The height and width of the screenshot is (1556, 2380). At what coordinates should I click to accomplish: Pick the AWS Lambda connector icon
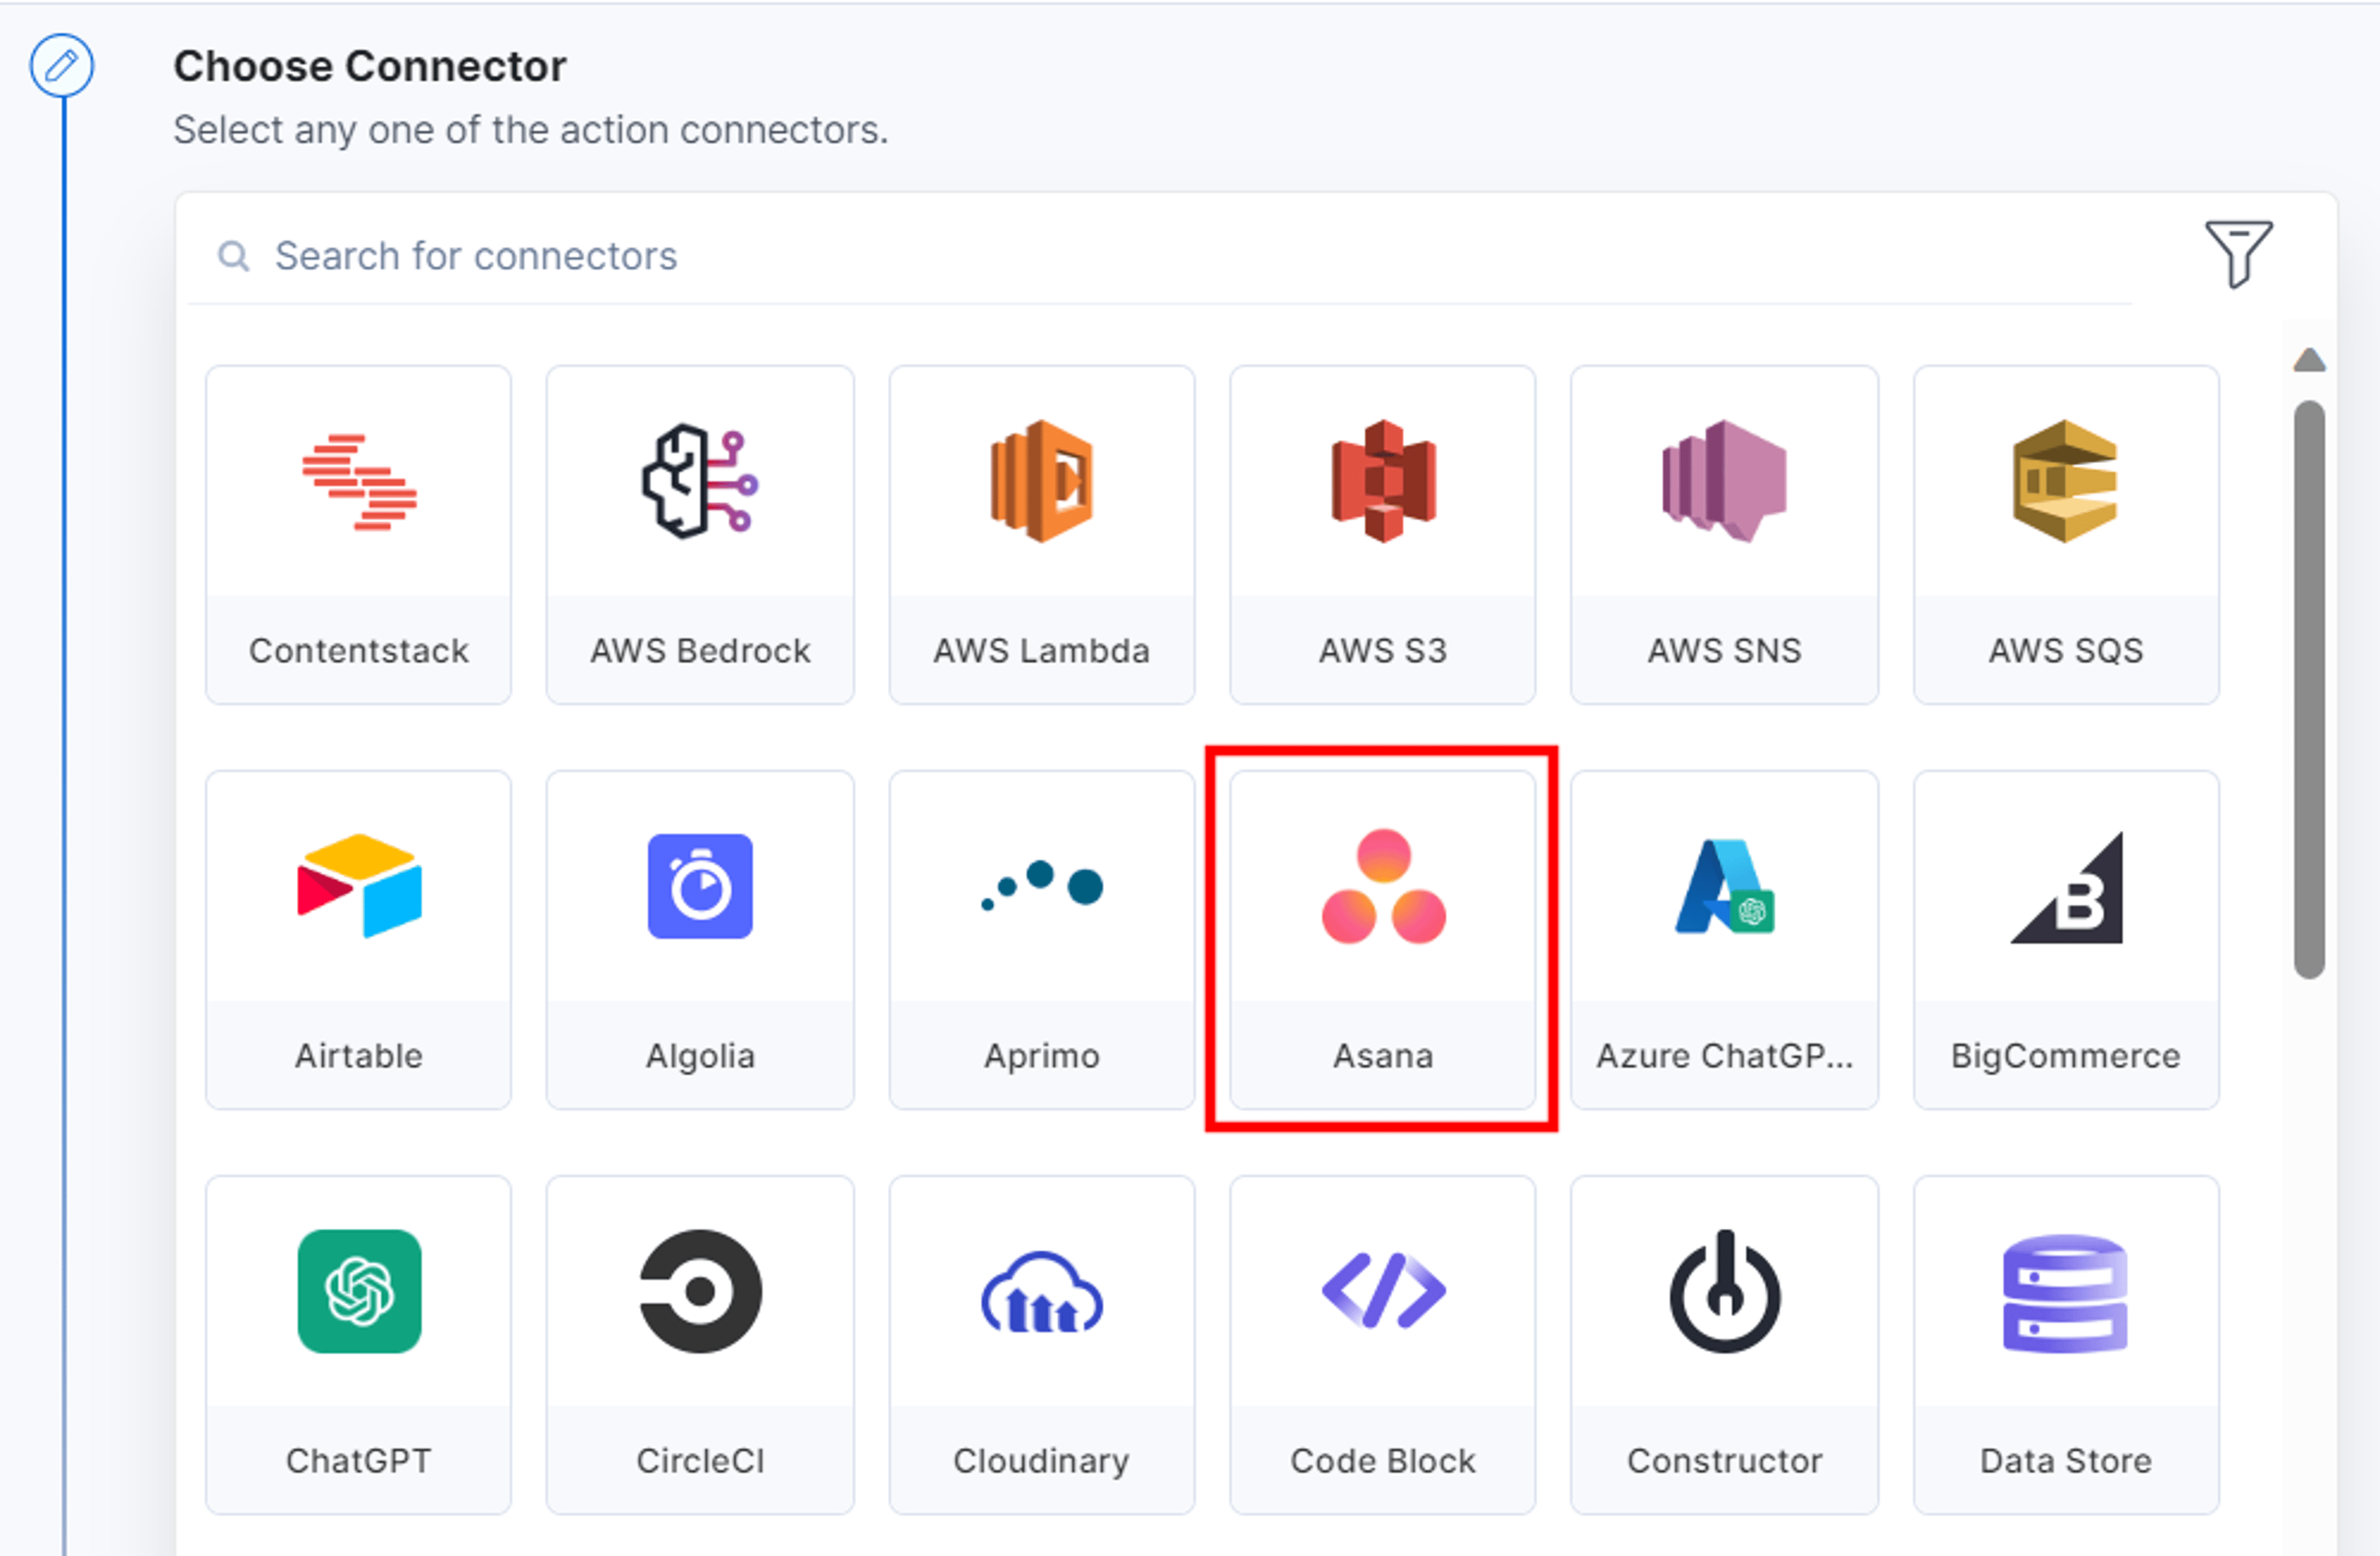(1041, 482)
